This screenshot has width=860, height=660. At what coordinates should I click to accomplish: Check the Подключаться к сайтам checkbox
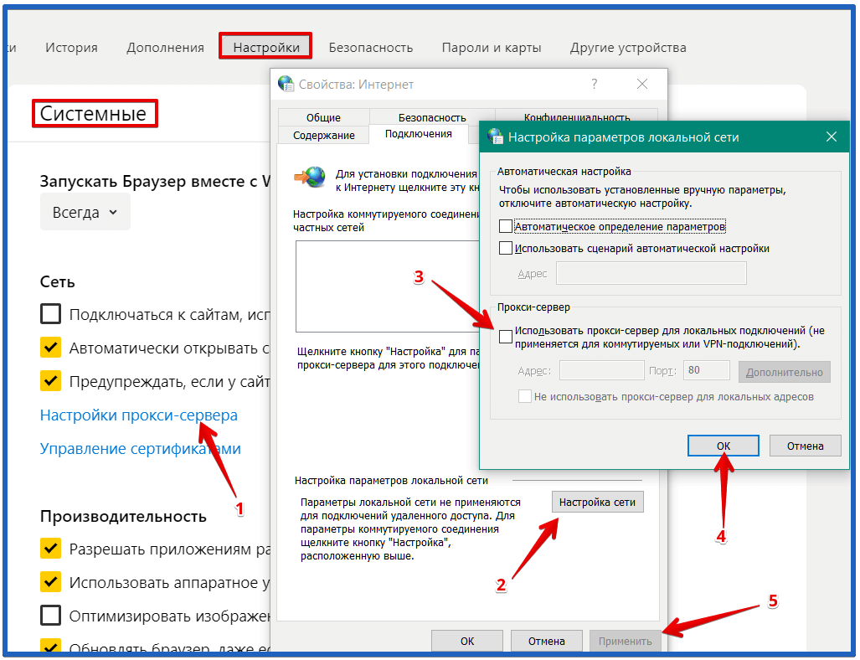coord(50,314)
